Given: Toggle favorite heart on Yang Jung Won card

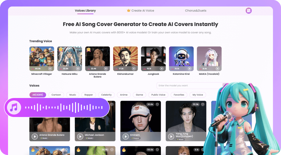Looking at the screenshot, I should coord(203,104).
